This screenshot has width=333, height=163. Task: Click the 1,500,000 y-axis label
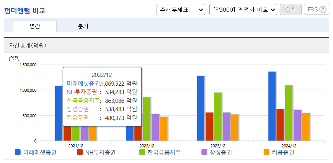click(28, 64)
